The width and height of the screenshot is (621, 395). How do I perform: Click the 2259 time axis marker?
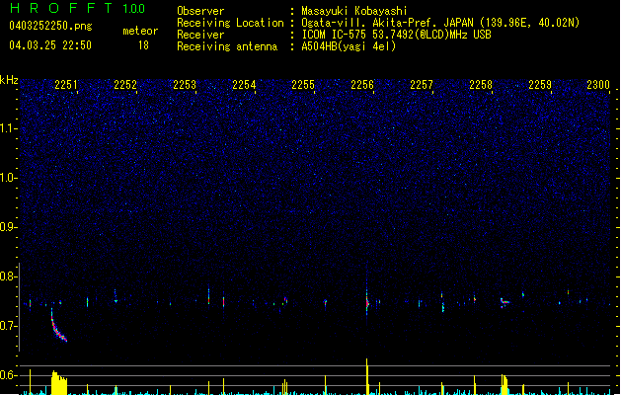pyautogui.click(x=540, y=84)
